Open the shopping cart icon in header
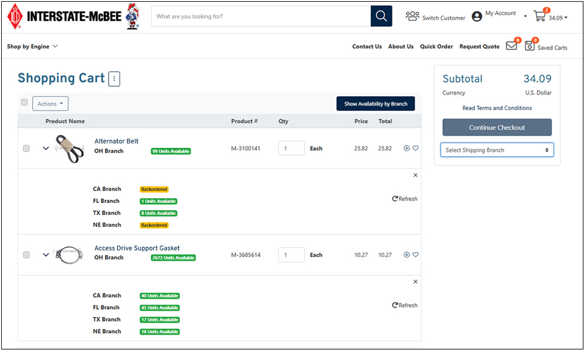This screenshot has height=350, width=584. 540,16
